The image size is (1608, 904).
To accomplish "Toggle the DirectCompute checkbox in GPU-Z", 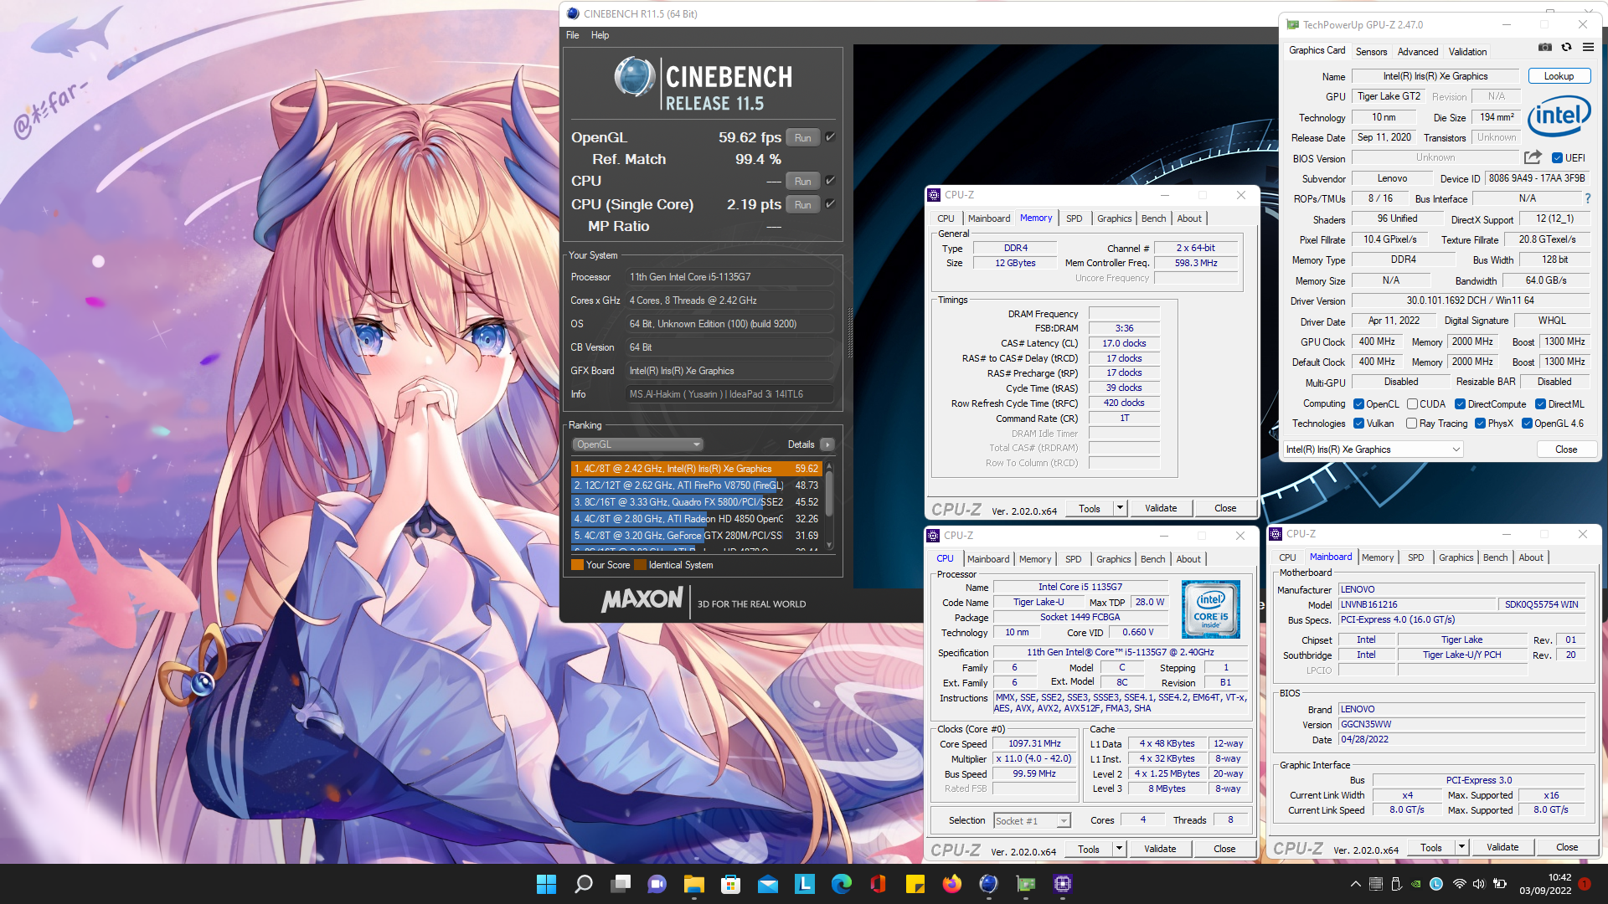I will [x=1460, y=404].
